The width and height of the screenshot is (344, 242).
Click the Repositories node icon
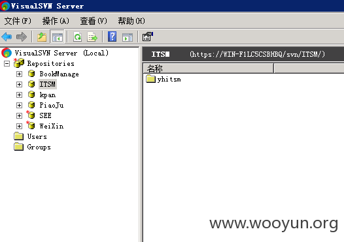19,63
